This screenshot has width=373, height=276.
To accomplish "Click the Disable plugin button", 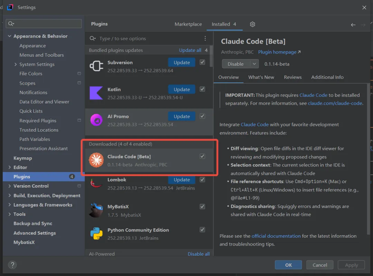I will point(236,64).
